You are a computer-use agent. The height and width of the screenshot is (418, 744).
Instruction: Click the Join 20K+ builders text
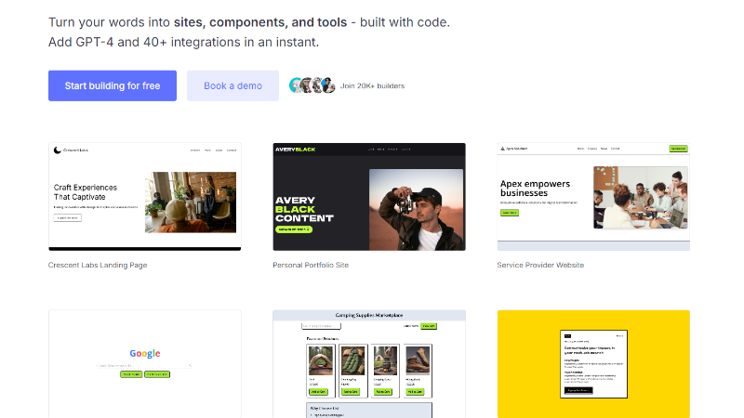[373, 85]
